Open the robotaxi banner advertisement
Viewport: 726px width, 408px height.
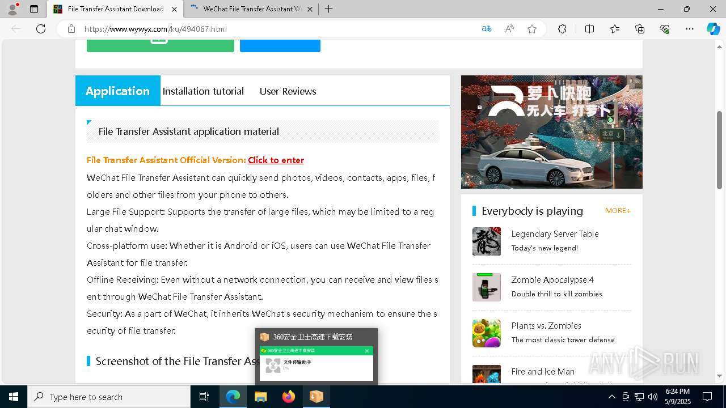pos(552,132)
